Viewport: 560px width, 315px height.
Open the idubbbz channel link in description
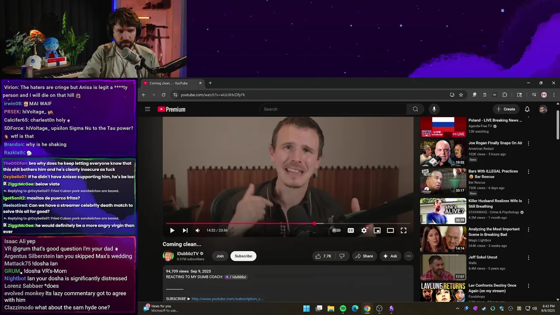click(x=236, y=277)
